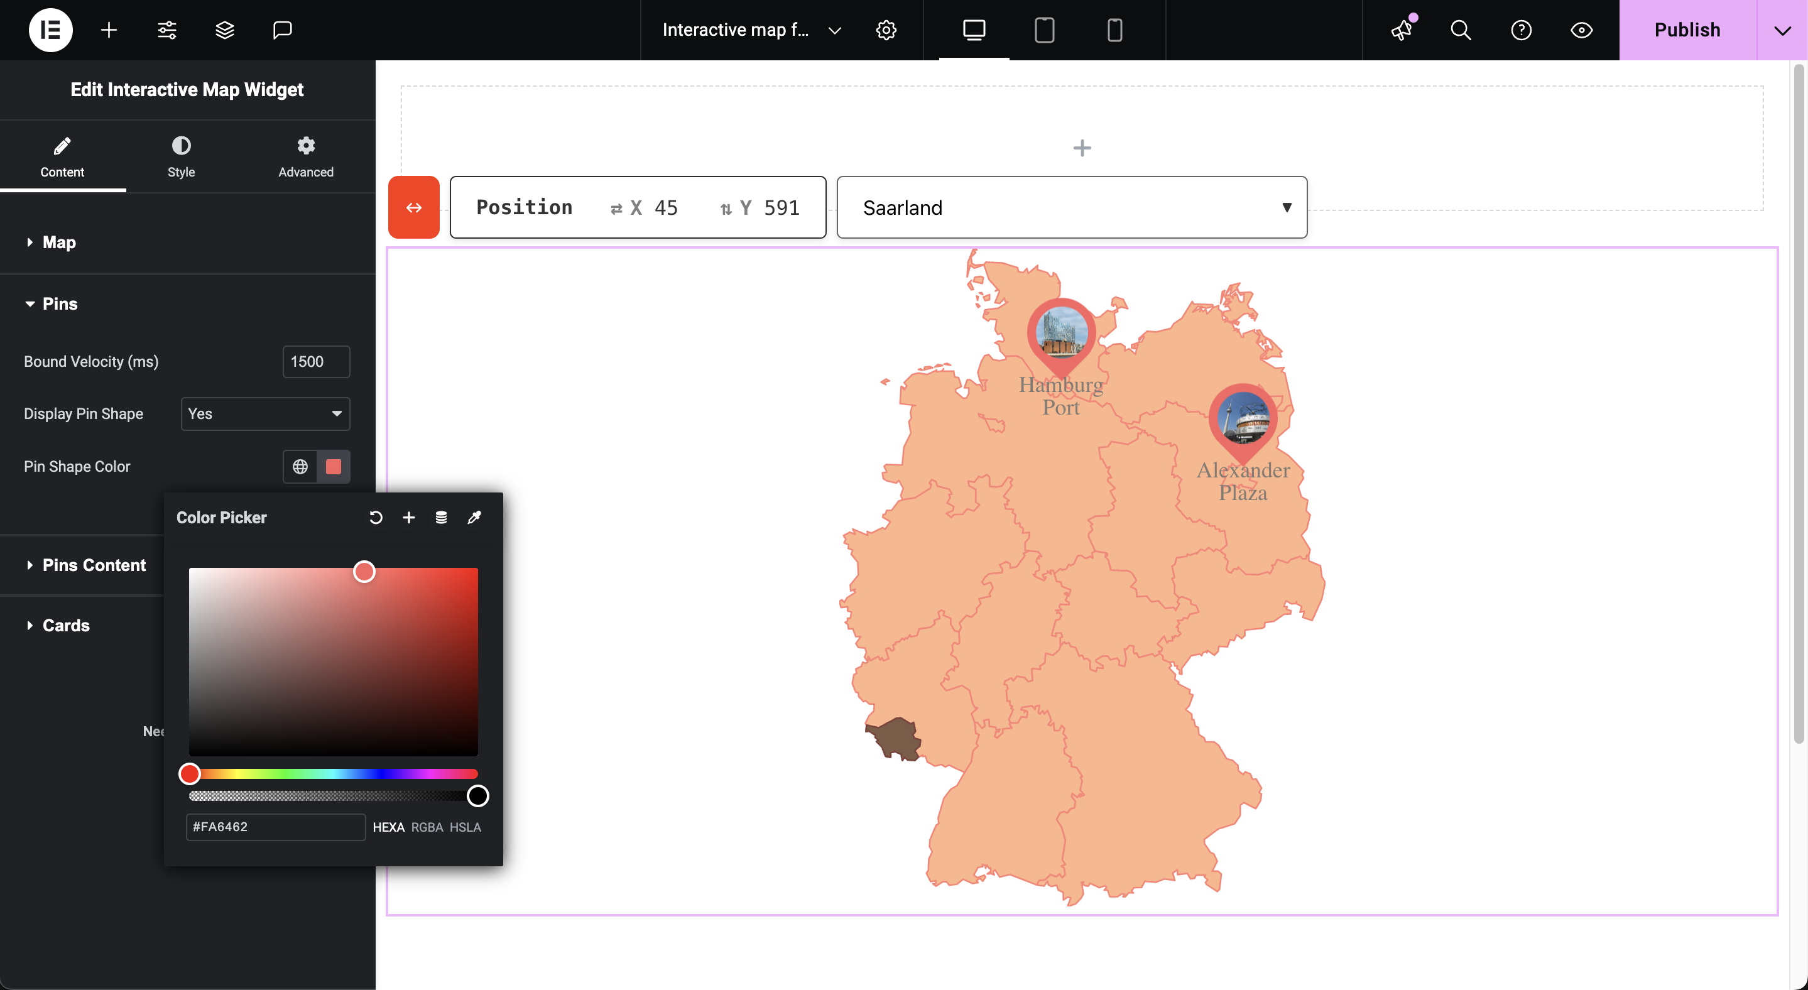Switch to the Style tab

181,157
